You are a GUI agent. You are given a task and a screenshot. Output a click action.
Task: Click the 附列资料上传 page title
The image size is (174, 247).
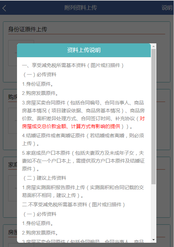tap(81, 8)
